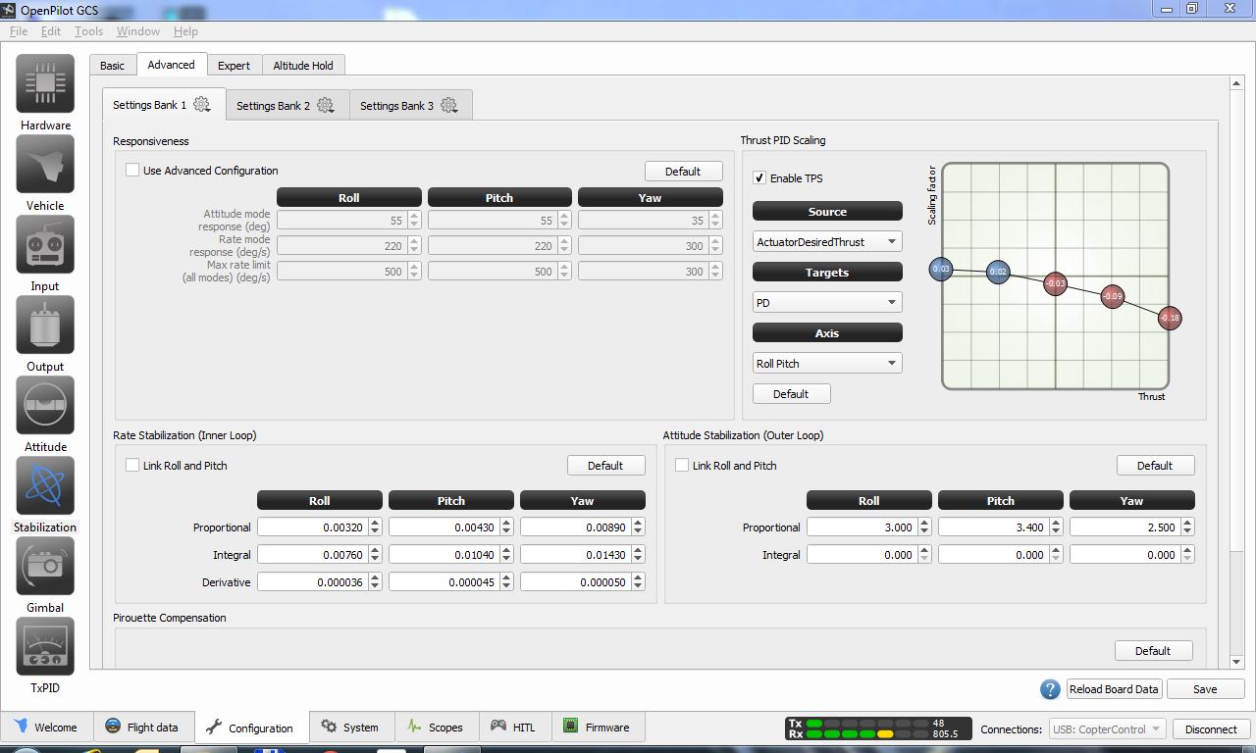Switch to the Expert tab
The height and width of the screenshot is (753, 1256).
[x=234, y=66]
